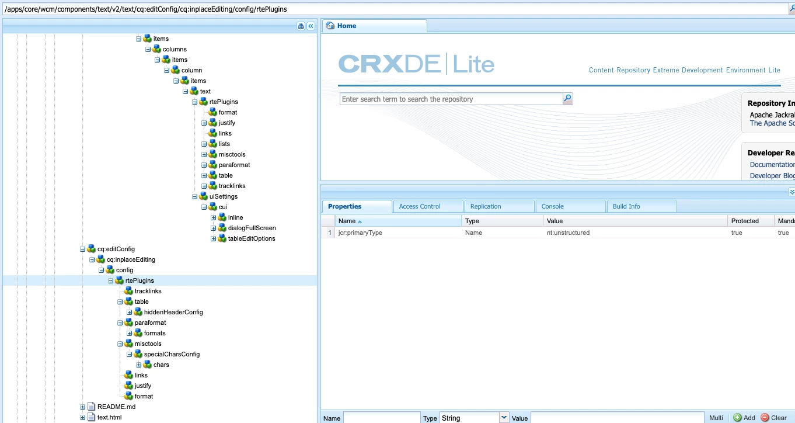This screenshot has width=795, height=423.
Task: Collapse the uiSettings node
Action: 195,196
